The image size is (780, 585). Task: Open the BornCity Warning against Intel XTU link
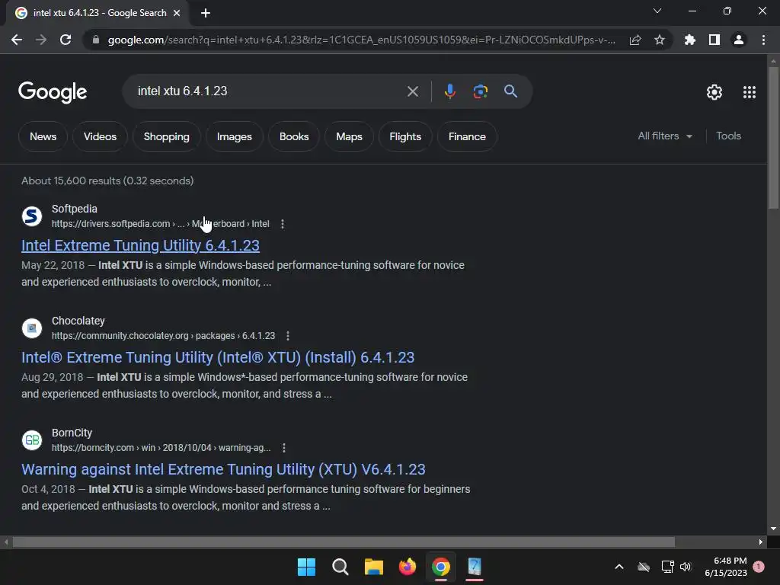pos(223,469)
